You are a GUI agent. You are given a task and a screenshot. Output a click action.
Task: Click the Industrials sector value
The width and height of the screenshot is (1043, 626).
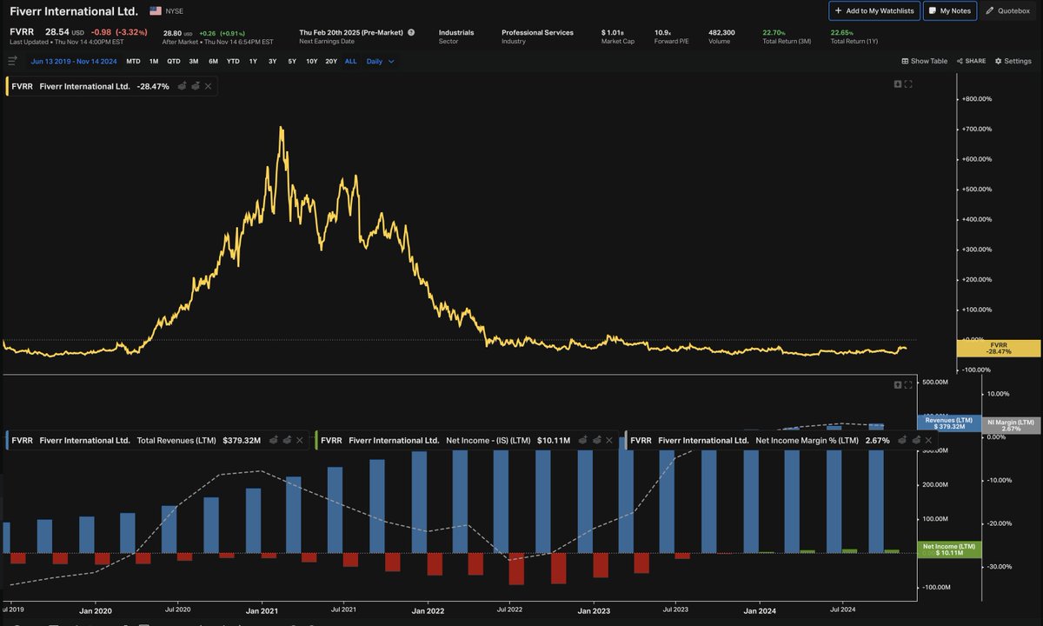point(456,32)
